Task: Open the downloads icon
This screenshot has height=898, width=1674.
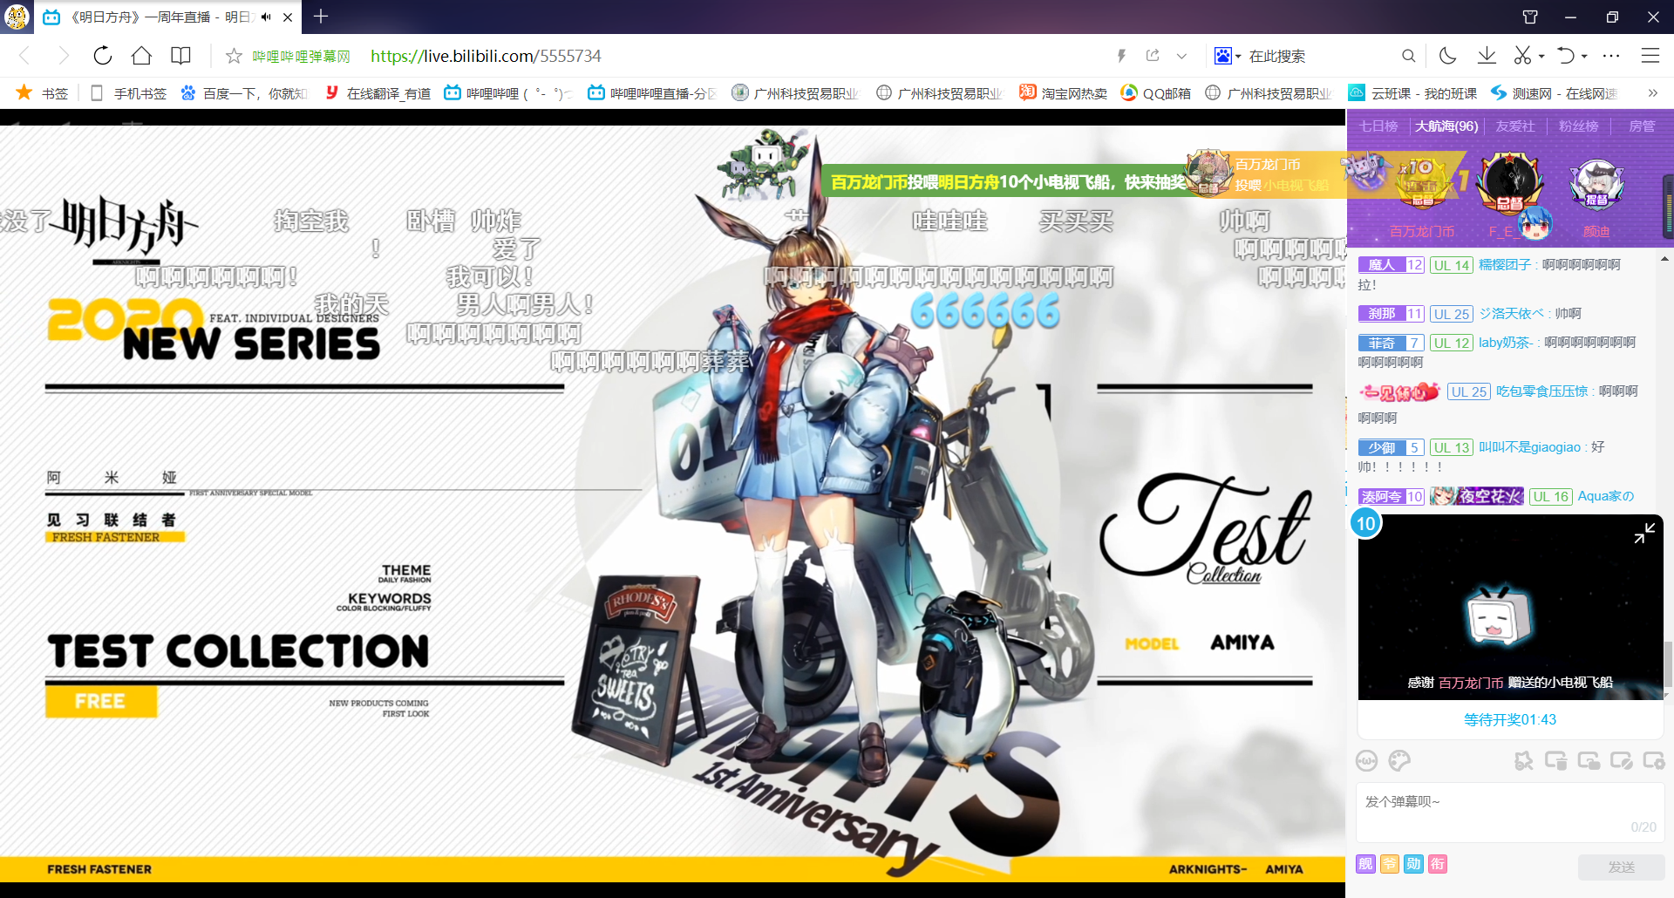Action: tap(1487, 56)
